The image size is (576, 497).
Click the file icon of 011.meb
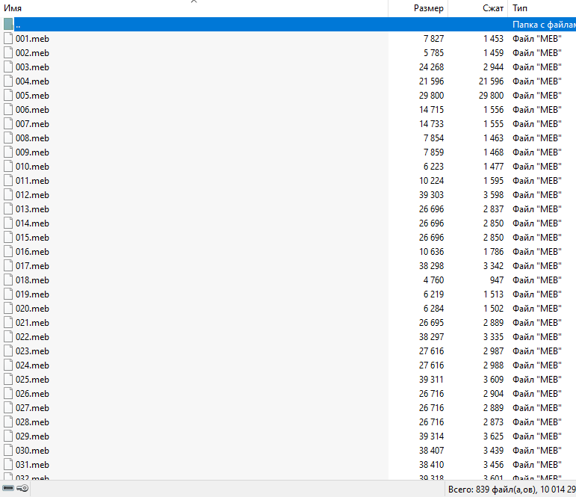point(8,181)
